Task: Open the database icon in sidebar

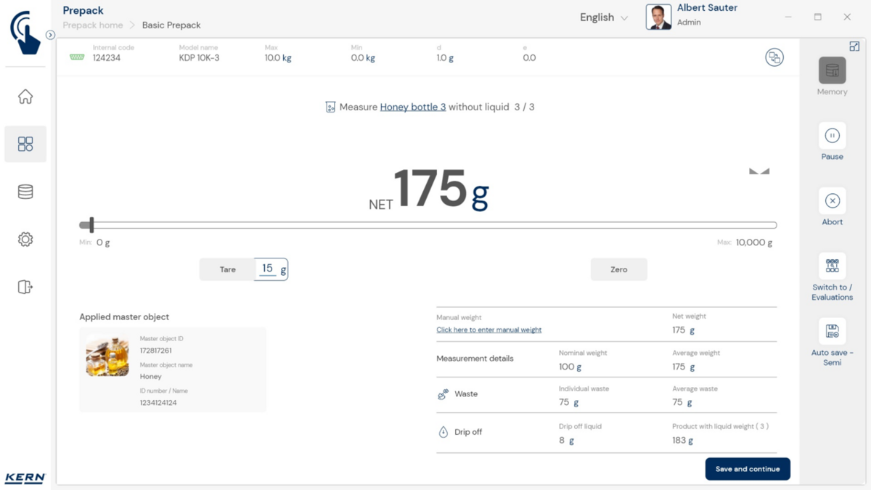Action: tap(25, 192)
